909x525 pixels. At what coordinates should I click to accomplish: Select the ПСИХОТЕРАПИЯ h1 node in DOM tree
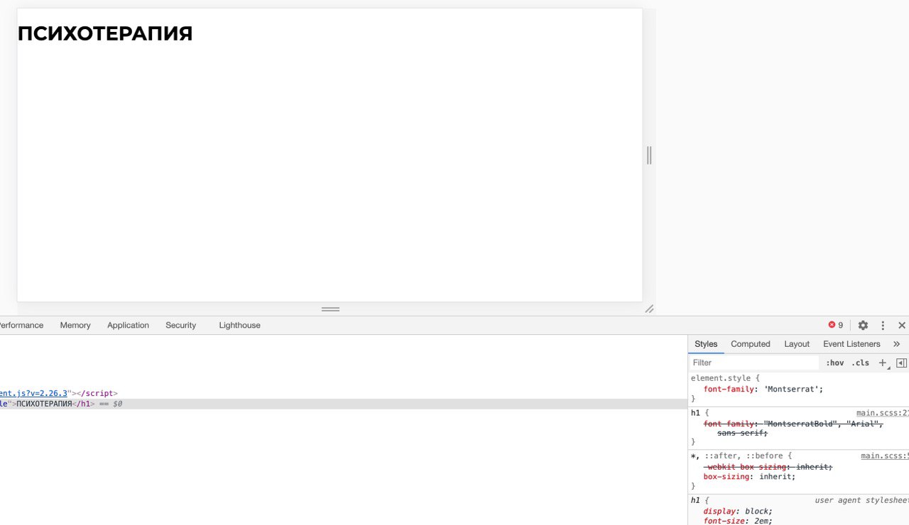(344, 404)
